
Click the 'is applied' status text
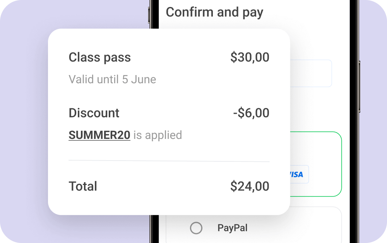(158, 135)
